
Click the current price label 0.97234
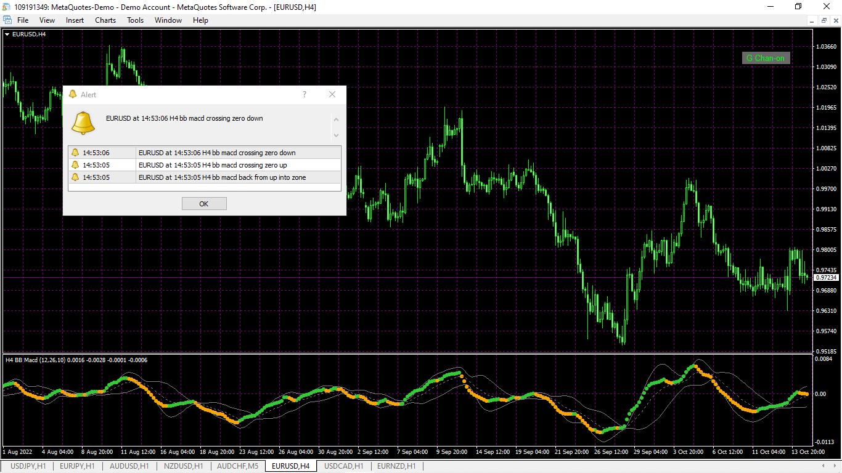(826, 278)
